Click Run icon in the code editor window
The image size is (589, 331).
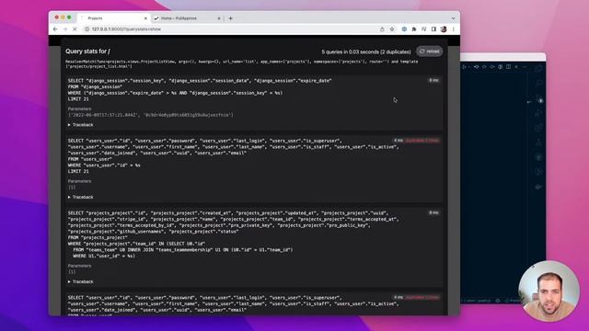pos(464,67)
